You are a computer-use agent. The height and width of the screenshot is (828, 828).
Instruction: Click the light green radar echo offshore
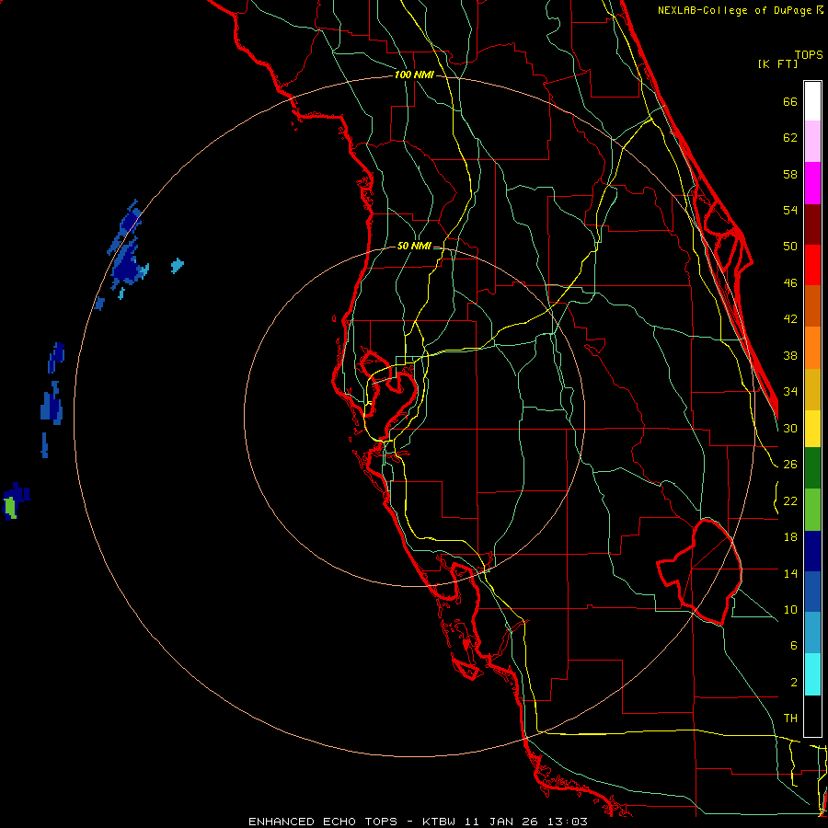pyautogui.click(x=9, y=508)
